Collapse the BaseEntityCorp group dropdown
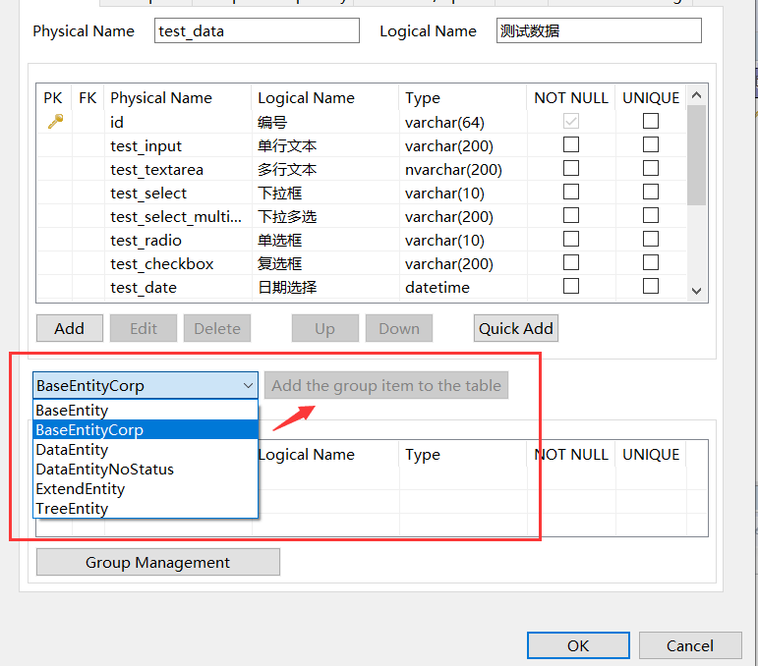Screen dimensions: 758x666 coord(248,385)
